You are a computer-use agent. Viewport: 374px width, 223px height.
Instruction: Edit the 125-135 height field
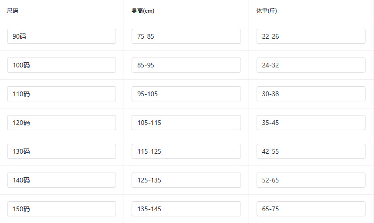coord(186,180)
